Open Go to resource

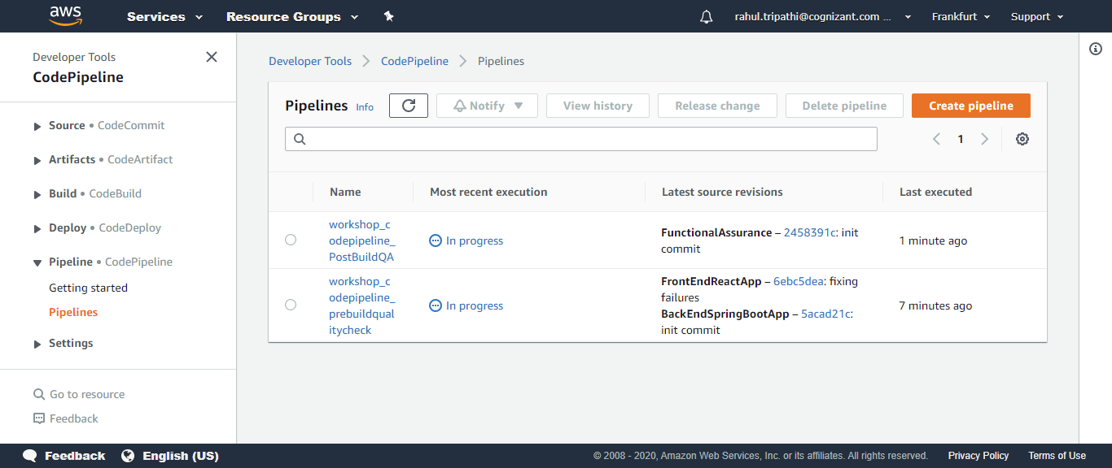click(x=87, y=394)
